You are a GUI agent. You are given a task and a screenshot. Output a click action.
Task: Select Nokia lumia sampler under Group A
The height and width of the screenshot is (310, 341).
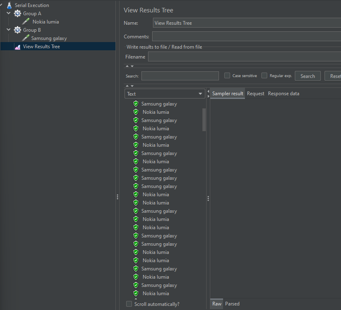46,22
